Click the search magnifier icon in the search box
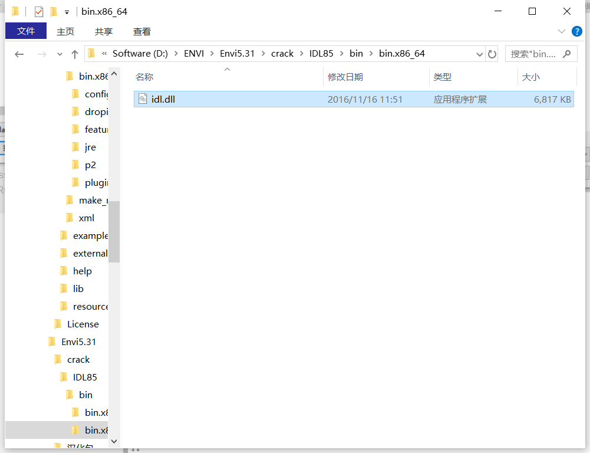This screenshot has width=590, height=453. click(565, 54)
